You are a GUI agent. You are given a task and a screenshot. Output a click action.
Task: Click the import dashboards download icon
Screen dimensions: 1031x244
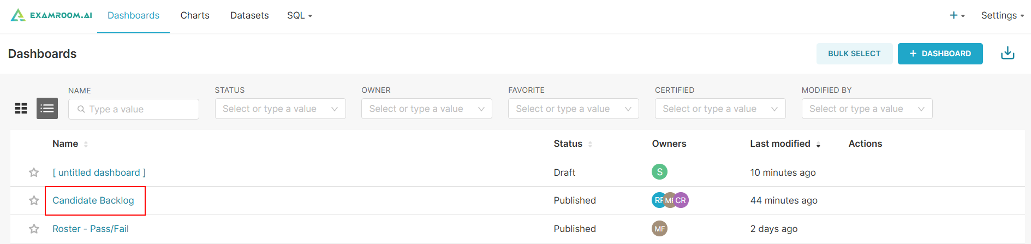click(x=1008, y=53)
